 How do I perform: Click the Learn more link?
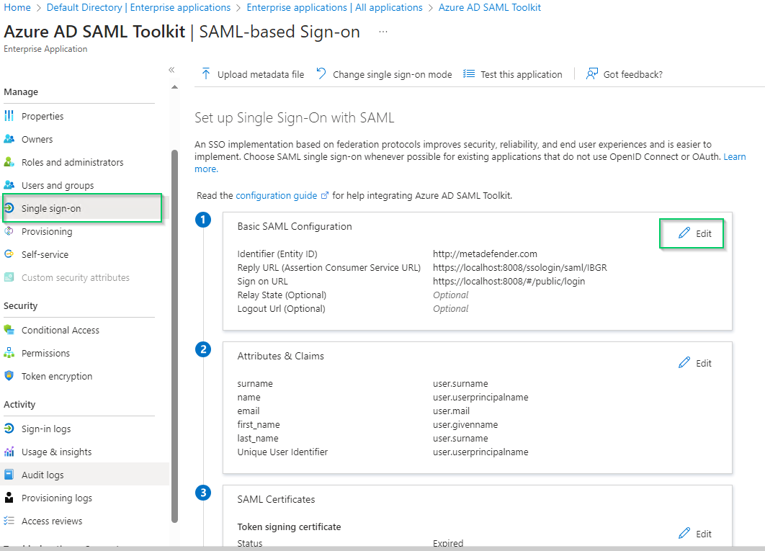pos(734,157)
